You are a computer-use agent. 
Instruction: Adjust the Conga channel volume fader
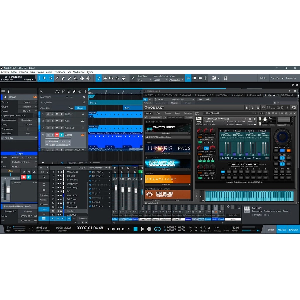coord(8,190)
